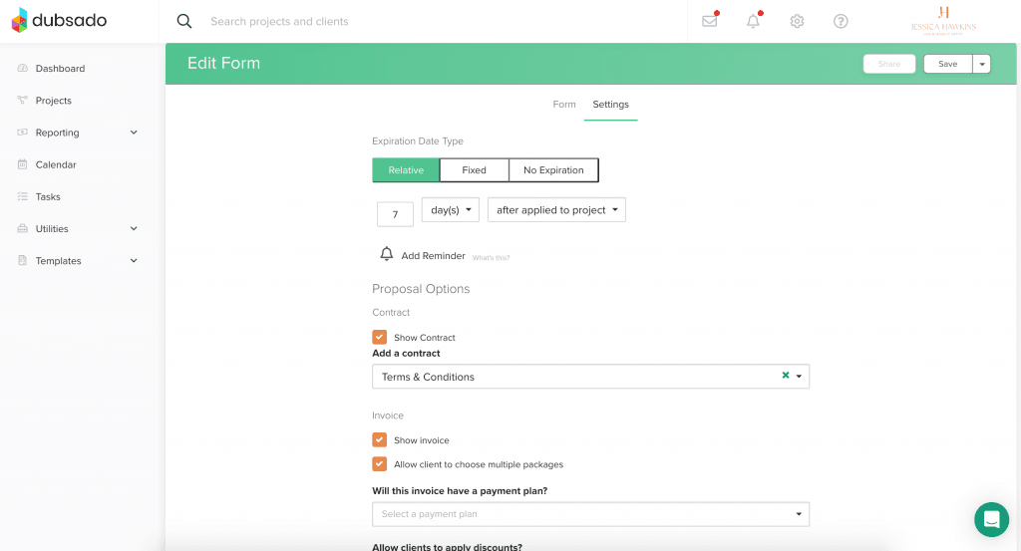
Task: Expand the Templates menu chevron
Action: pos(134,260)
